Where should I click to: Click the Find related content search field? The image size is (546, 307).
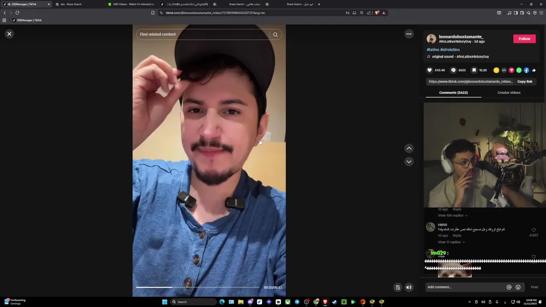[x=203, y=35]
